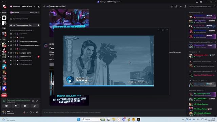217x122 pixels.
Task: Click Голосовая связь подключена status text
Action: 18,100
